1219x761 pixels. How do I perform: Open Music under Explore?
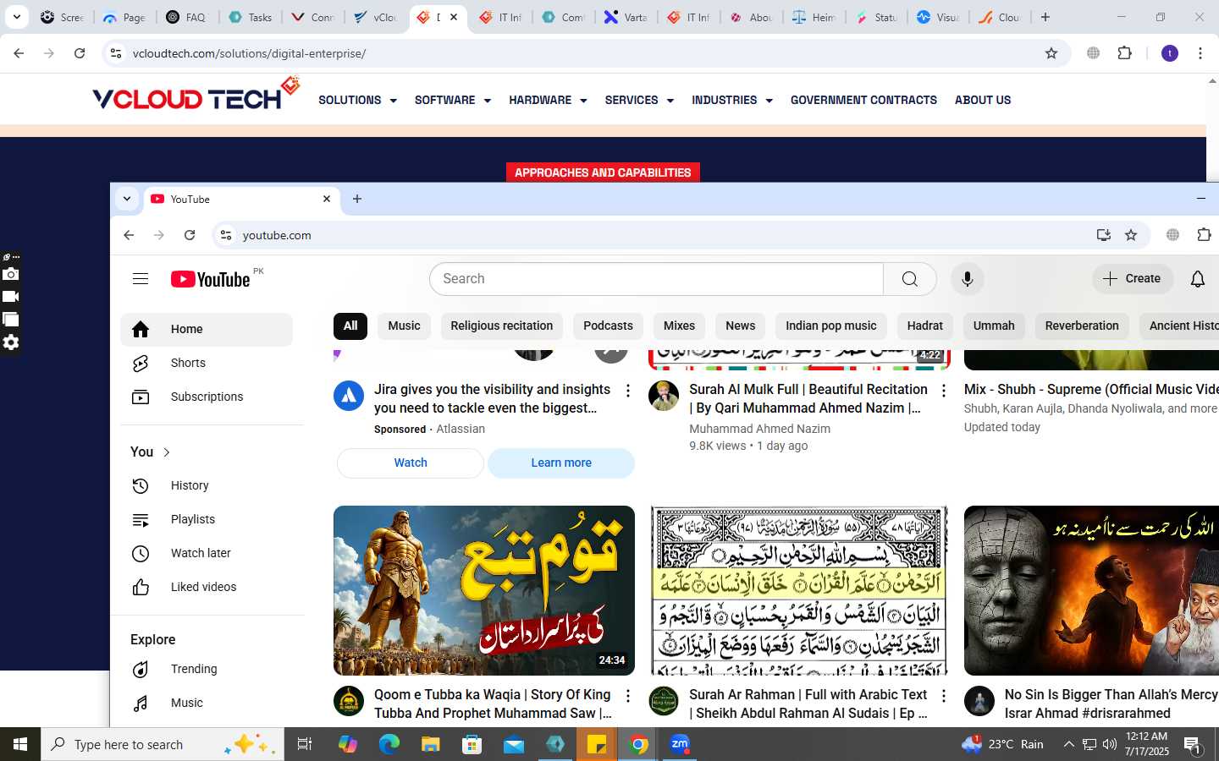(207, 703)
